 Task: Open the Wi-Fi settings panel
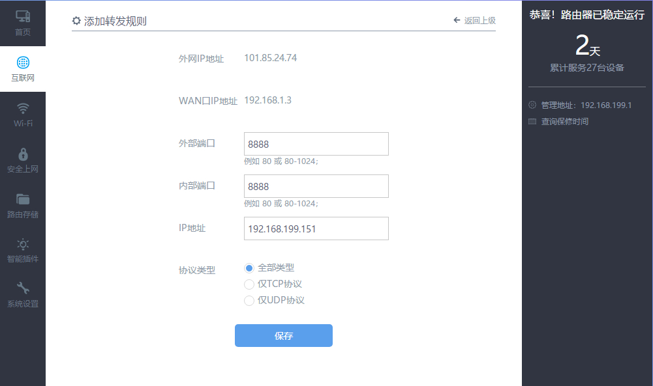coord(23,114)
